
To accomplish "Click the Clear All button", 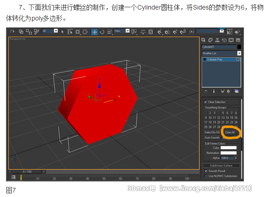I will [230, 132].
